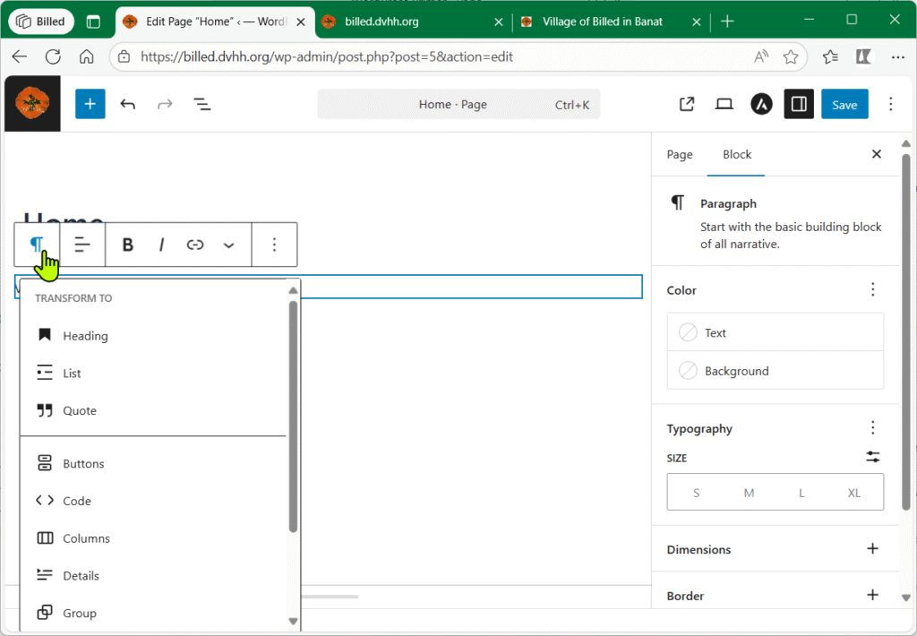Apply italic formatting to text
This screenshot has height=636, width=917.
tap(161, 245)
